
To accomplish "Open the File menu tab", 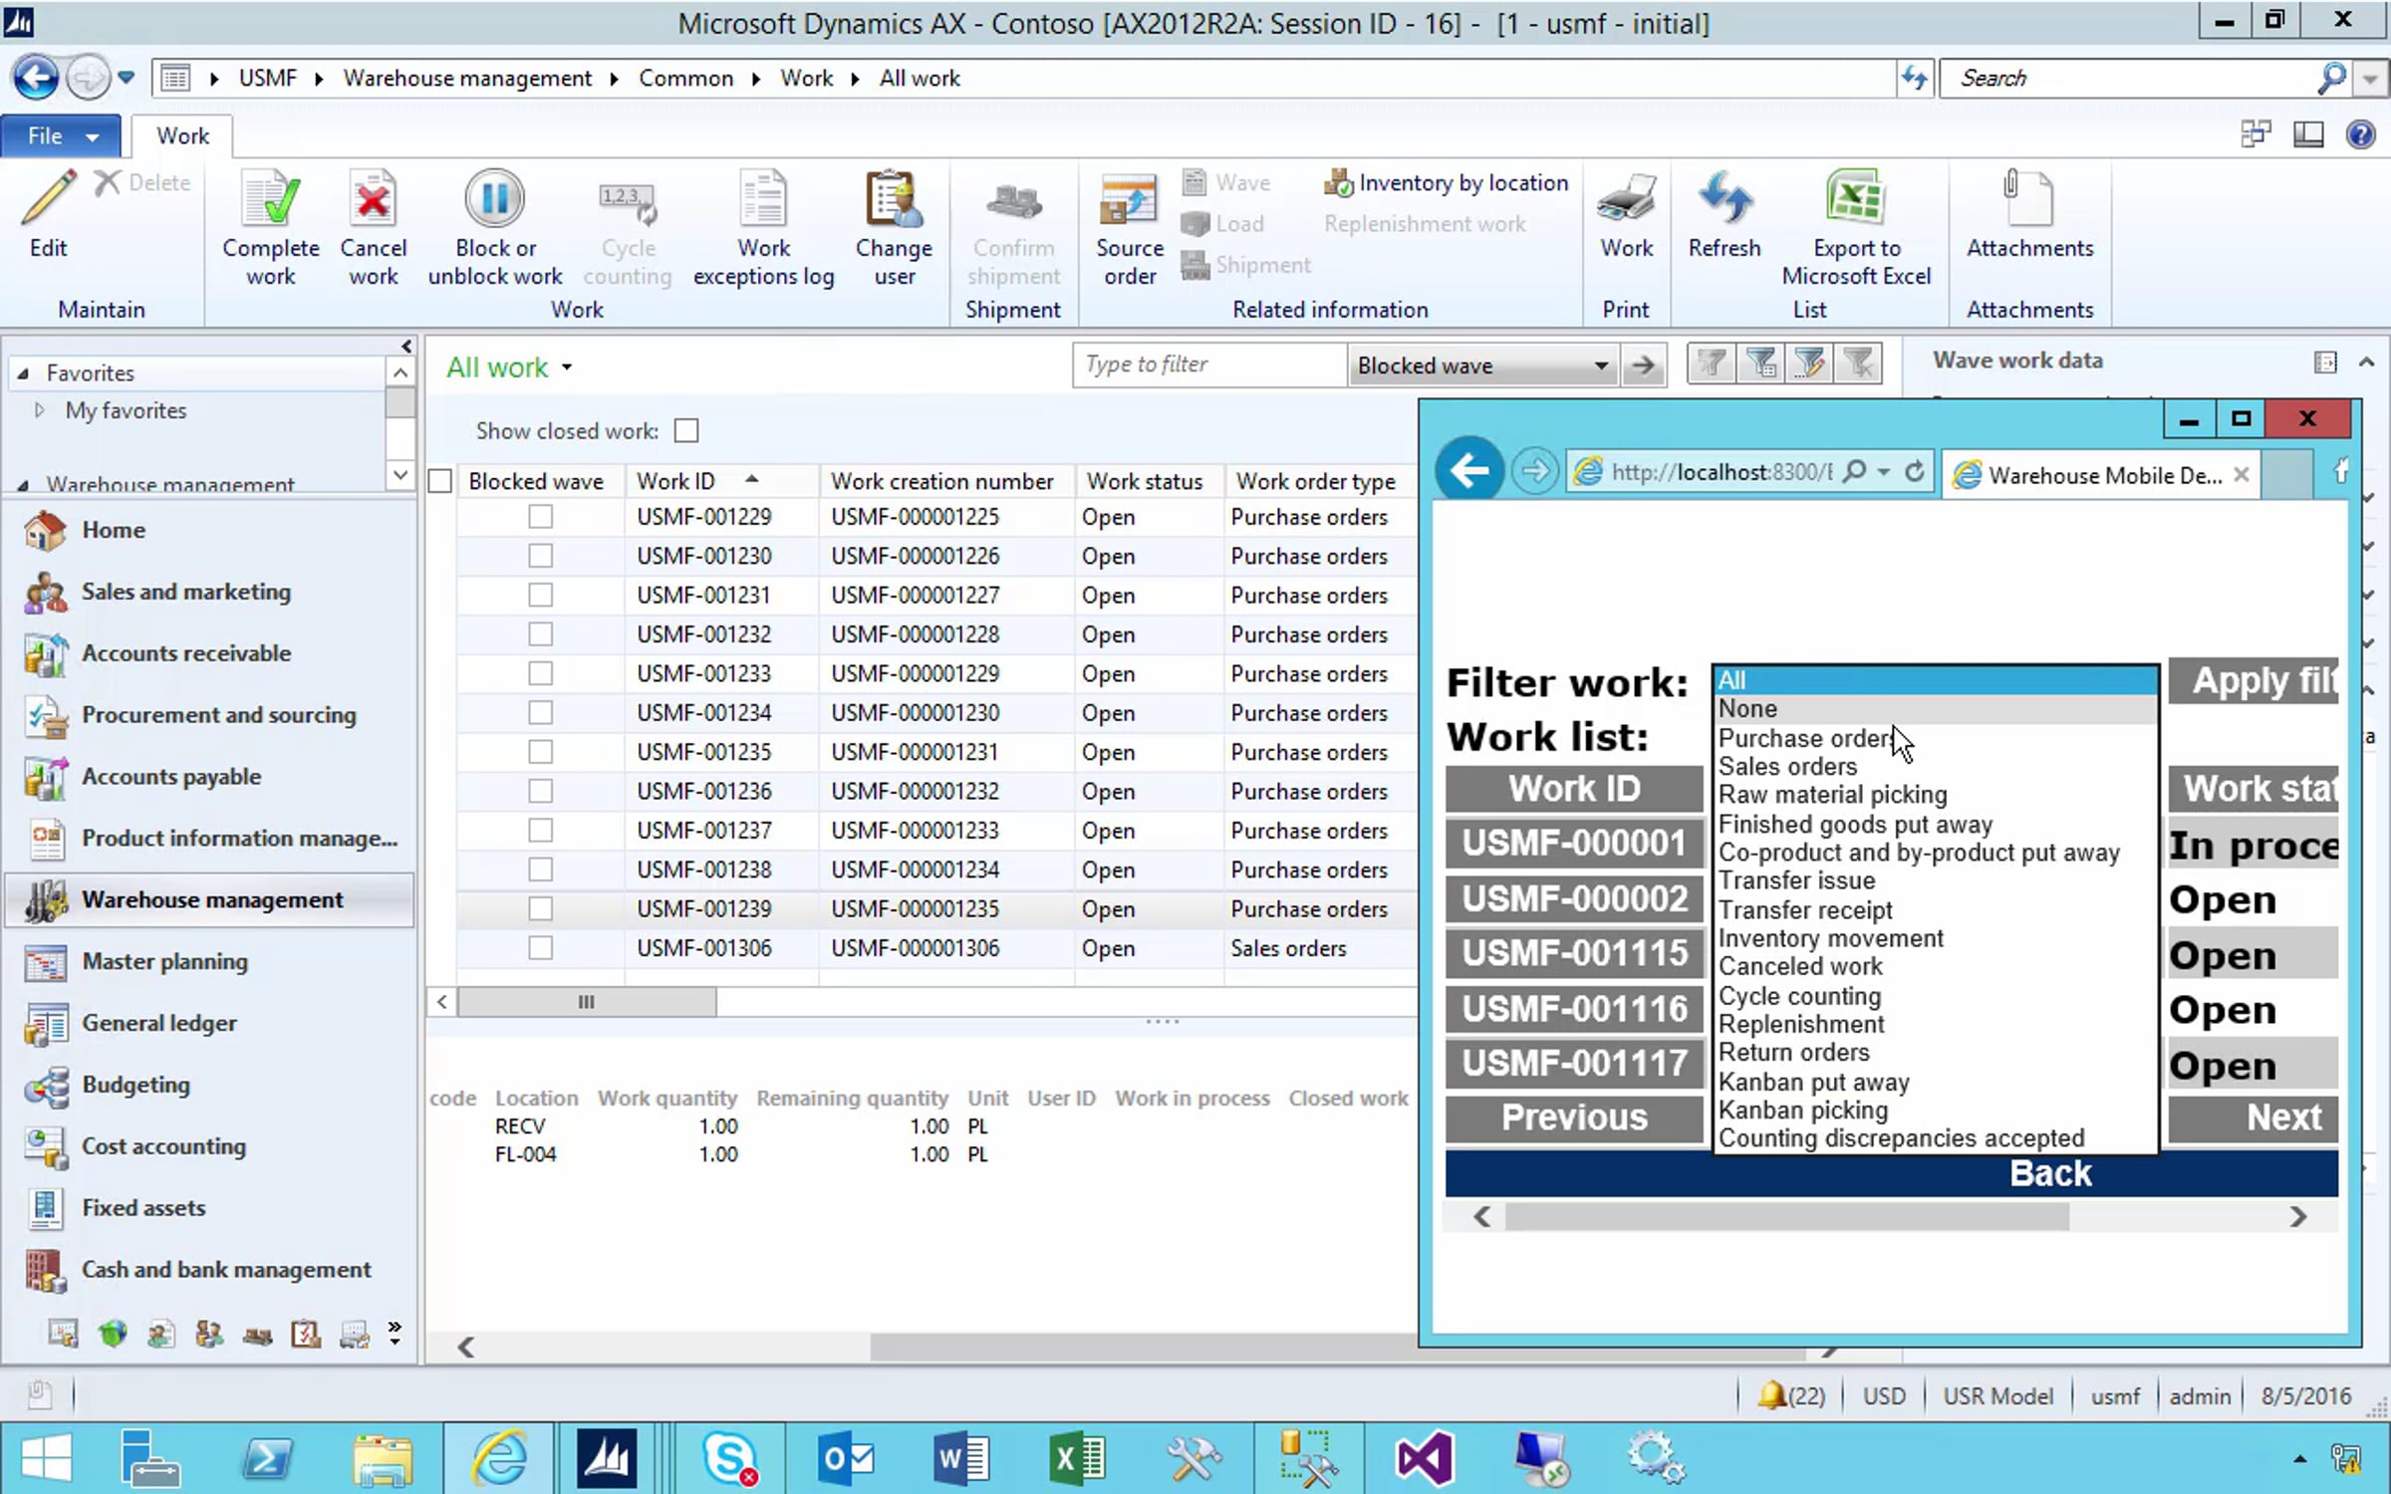I will pos(60,136).
